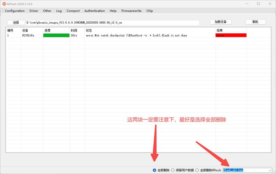
Task: Expand the flash script dropdown arrow
Action: click(270, 170)
